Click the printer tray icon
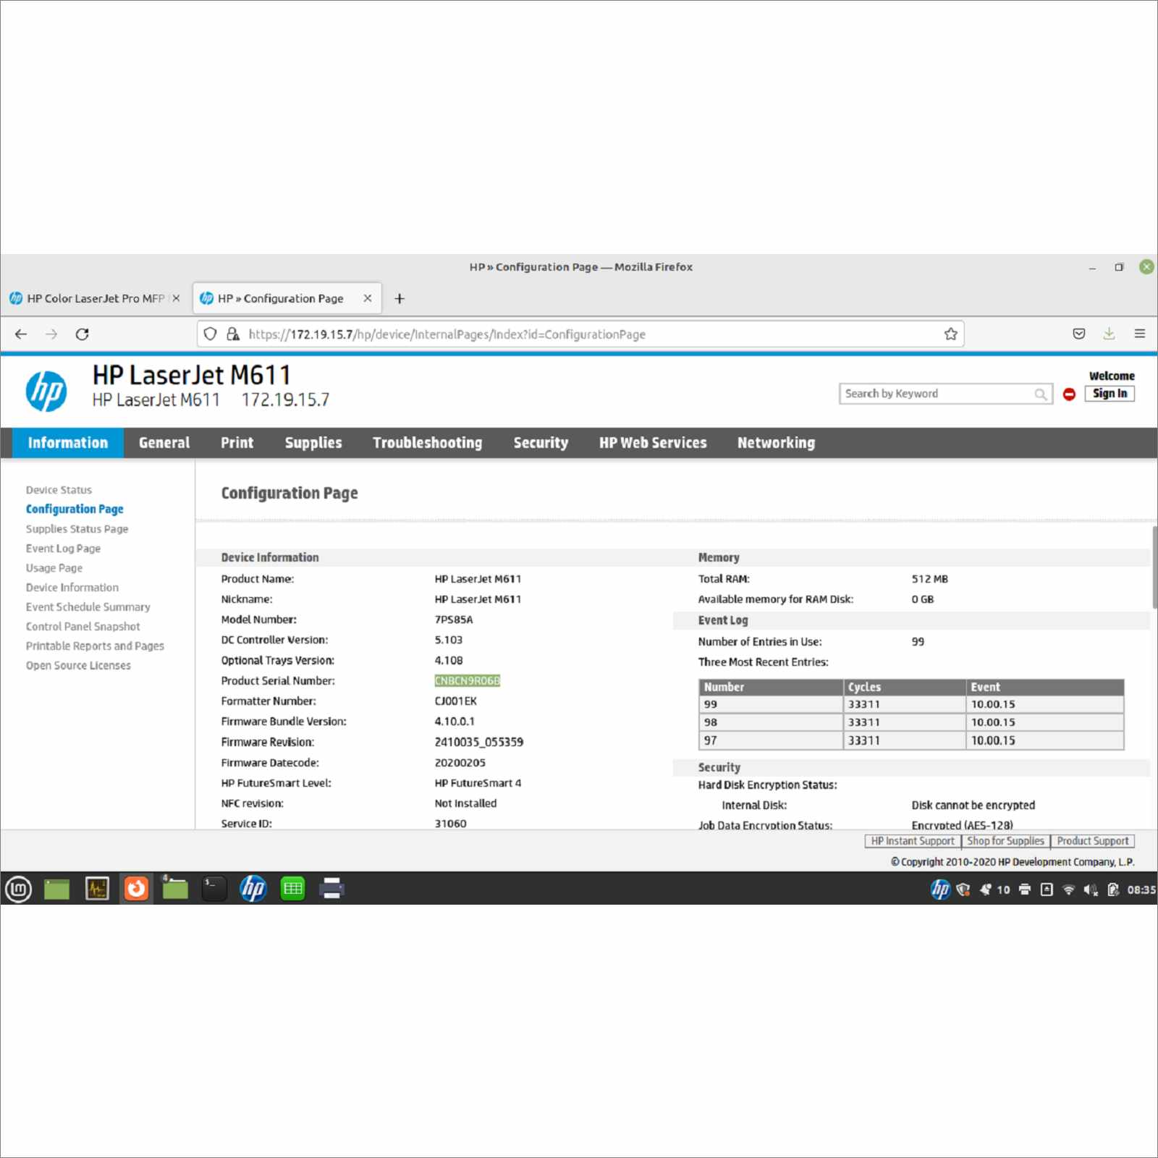Image resolution: width=1158 pixels, height=1158 pixels. pyautogui.click(x=1025, y=889)
